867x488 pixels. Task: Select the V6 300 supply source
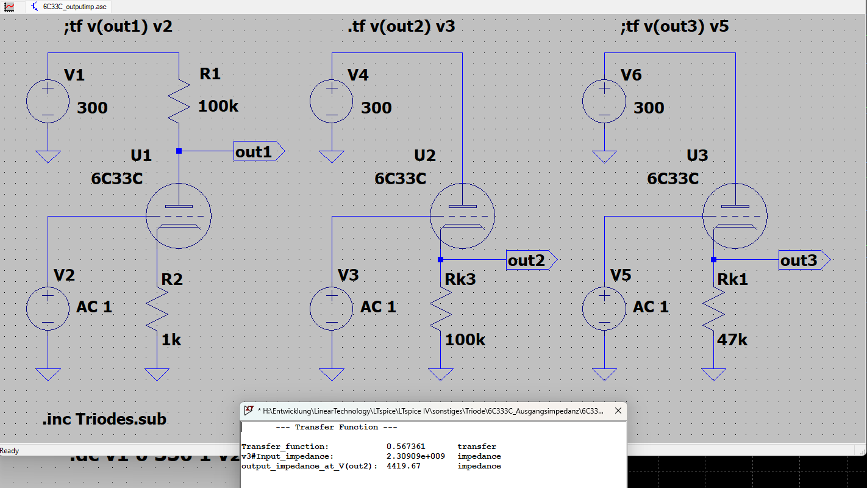pyautogui.click(x=604, y=101)
